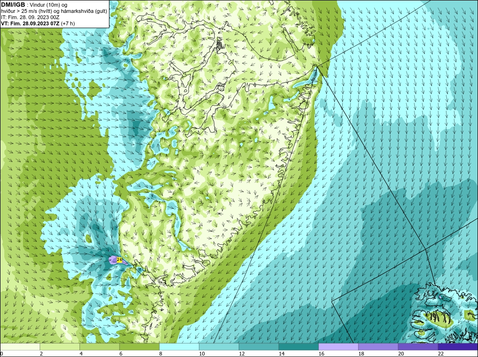Click the legend value 10

pos(202,354)
